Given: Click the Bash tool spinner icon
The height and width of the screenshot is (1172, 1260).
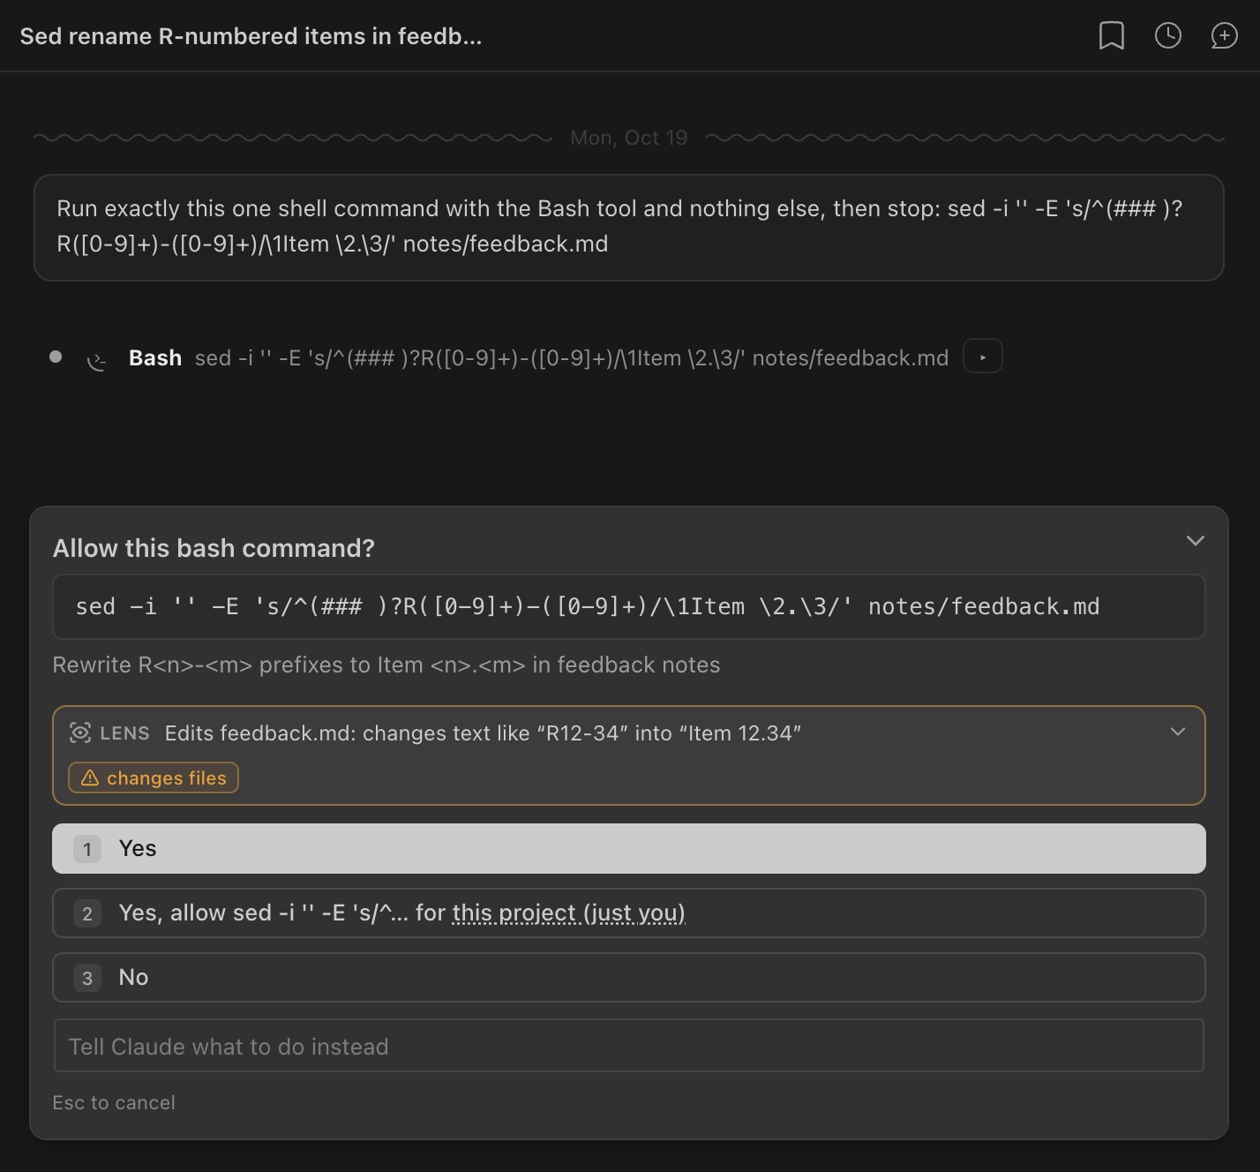Looking at the screenshot, I should pyautogui.click(x=97, y=359).
